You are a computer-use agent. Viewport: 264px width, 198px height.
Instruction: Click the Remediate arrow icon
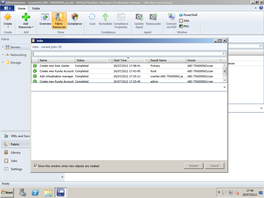point(105,17)
